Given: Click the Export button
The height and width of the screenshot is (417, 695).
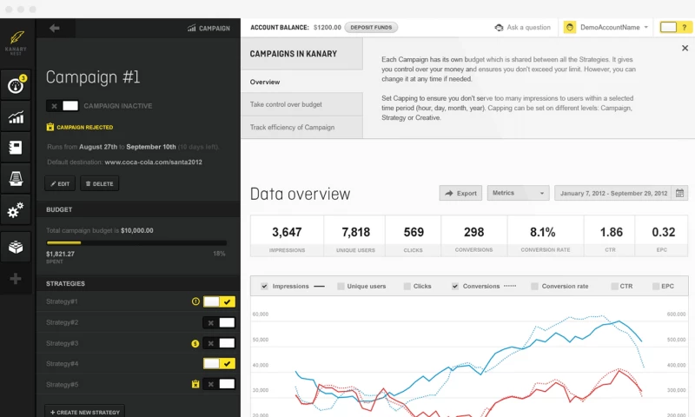Looking at the screenshot, I should 460,193.
